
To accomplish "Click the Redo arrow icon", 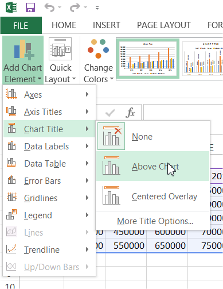I will (x=75, y=7).
